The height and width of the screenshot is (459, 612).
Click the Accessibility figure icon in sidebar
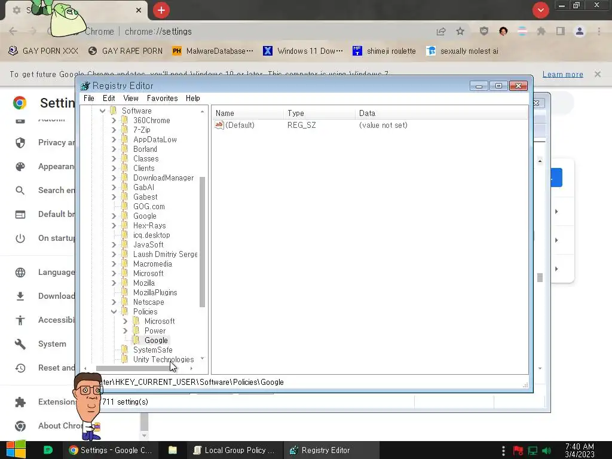tap(20, 320)
